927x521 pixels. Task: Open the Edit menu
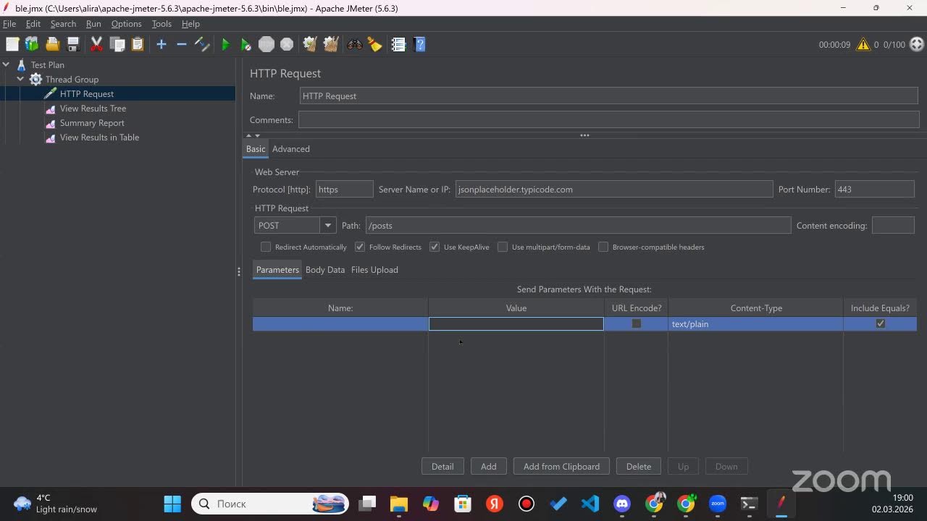pyautogui.click(x=33, y=24)
